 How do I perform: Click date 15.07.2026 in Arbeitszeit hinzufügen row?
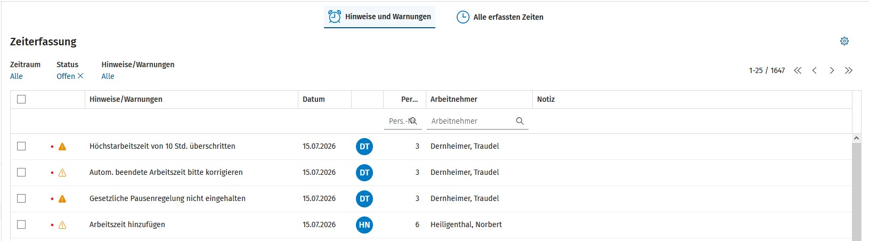click(319, 224)
